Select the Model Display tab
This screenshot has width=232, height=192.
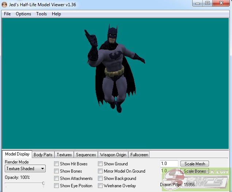17,154
